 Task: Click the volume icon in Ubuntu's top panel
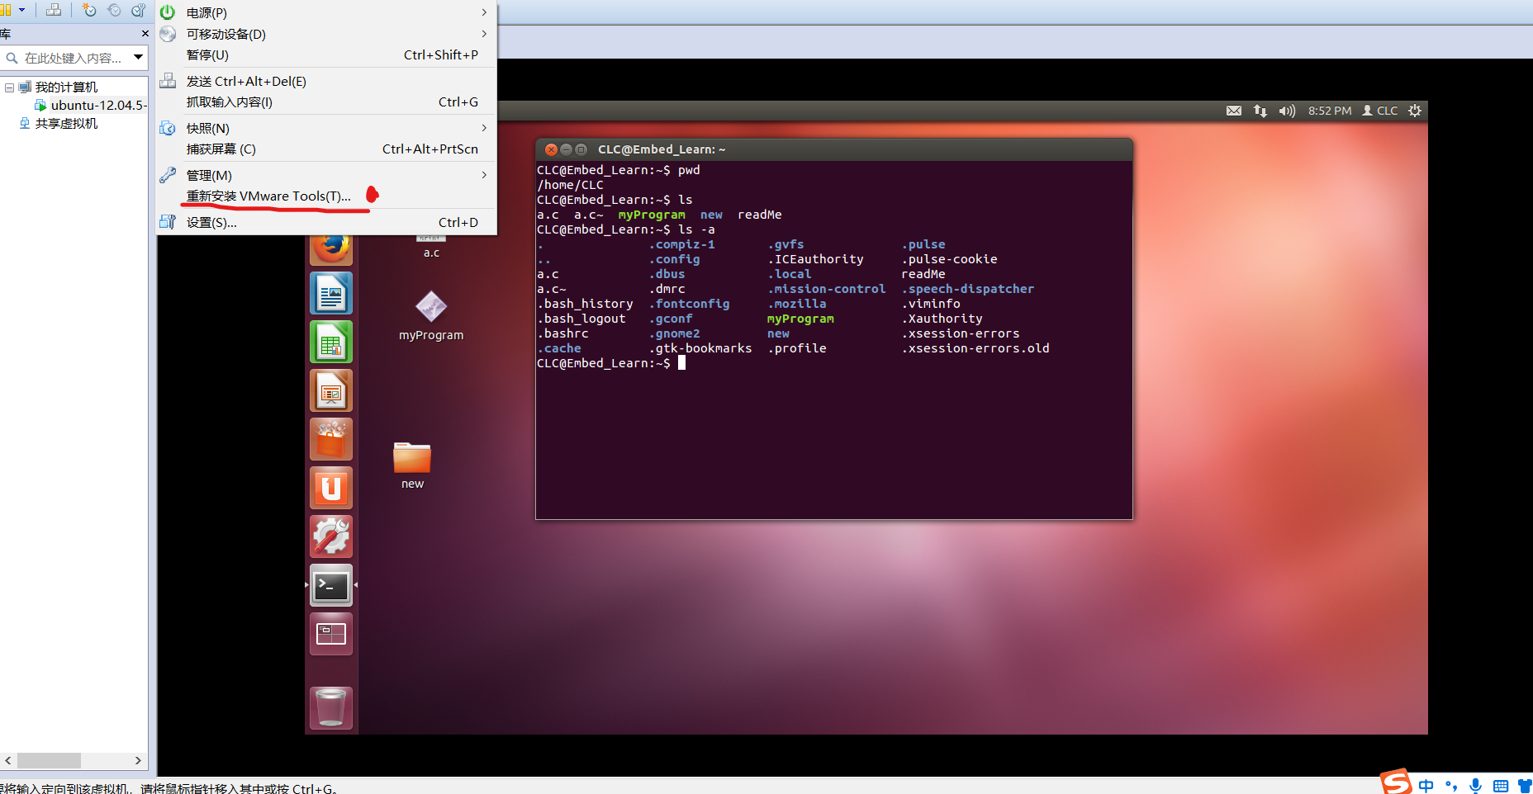tap(1287, 110)
